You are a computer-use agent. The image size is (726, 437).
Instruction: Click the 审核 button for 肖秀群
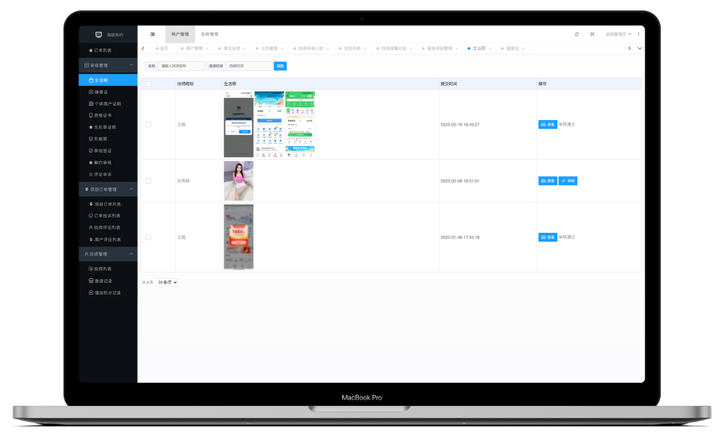pos(568,181)
